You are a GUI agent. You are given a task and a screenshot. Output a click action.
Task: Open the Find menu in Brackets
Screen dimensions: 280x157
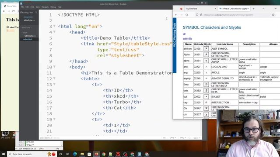32,7
